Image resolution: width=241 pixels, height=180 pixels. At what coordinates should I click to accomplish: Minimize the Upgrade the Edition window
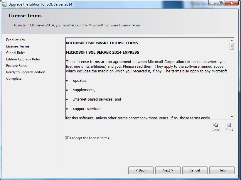click(x=213, y=3)
